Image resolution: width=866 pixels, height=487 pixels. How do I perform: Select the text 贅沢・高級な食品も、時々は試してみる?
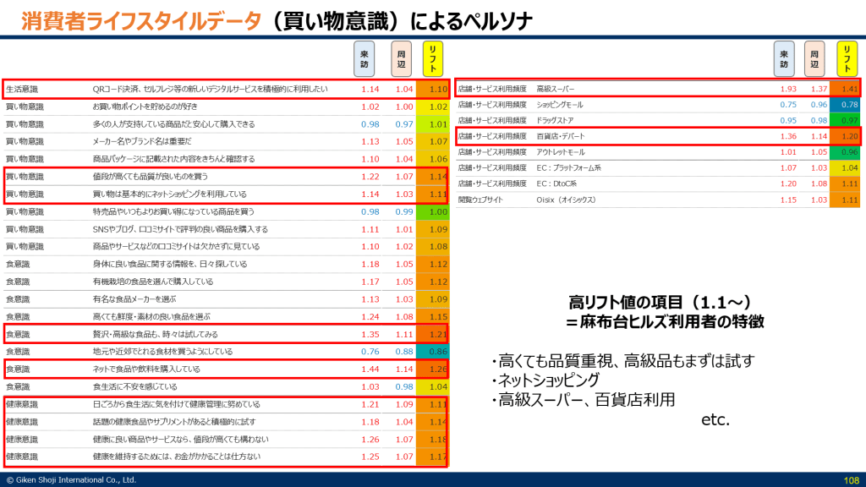[x=156, y=335]
